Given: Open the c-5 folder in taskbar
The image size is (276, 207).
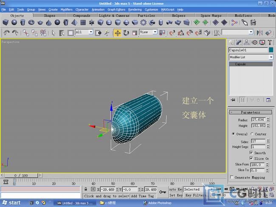Looking at the screenshot, I should (x=108, y=203).
